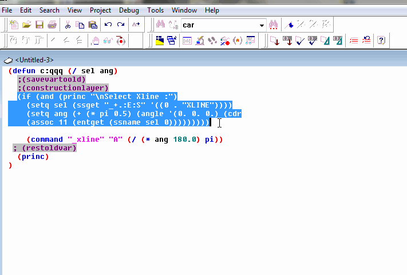Screen dimensions: 407x275
Task: Open the Window menu
Action: click(x=184, y=10)
